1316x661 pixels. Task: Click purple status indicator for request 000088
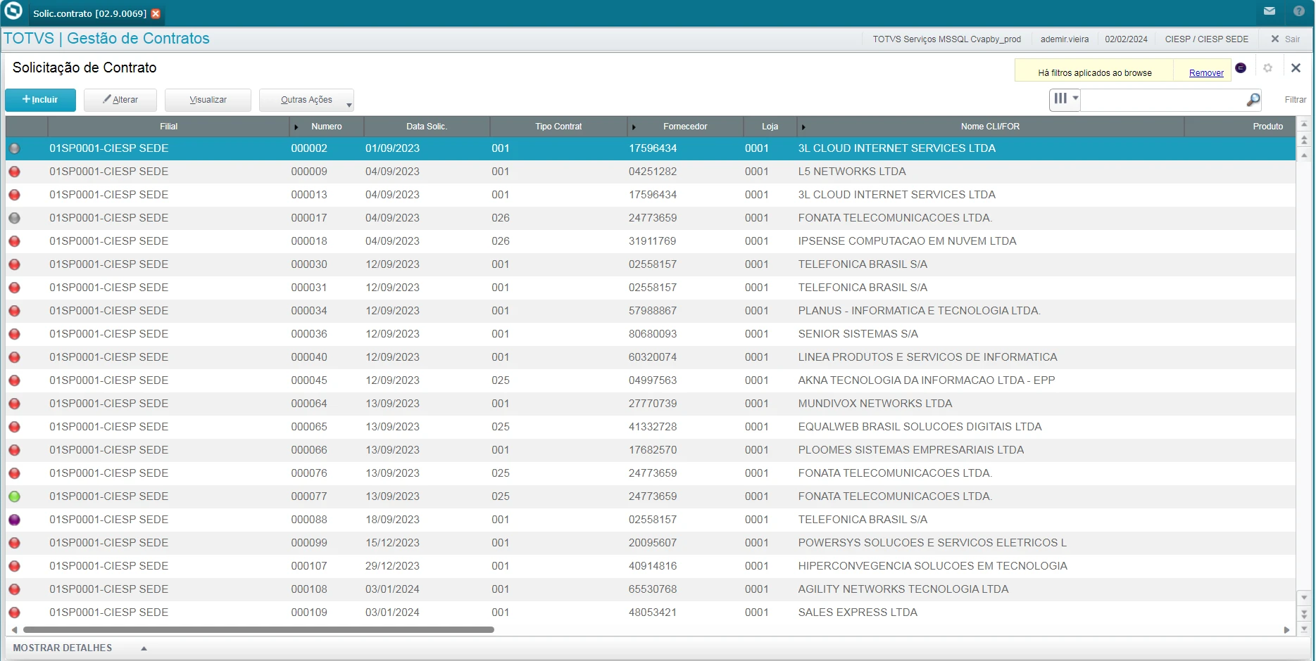tap(14, 520)
